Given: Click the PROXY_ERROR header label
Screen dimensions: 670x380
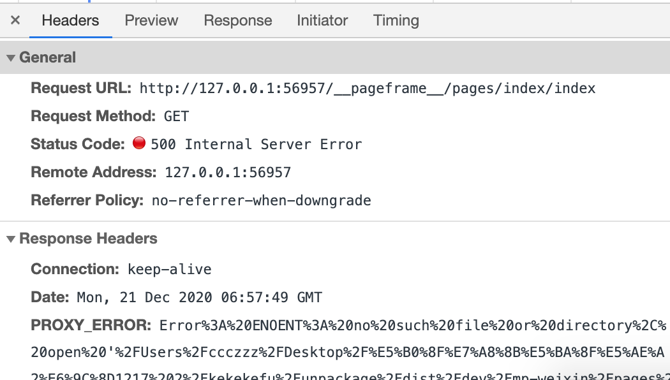Looking at the screenshot, I should (x=91, y=325).
